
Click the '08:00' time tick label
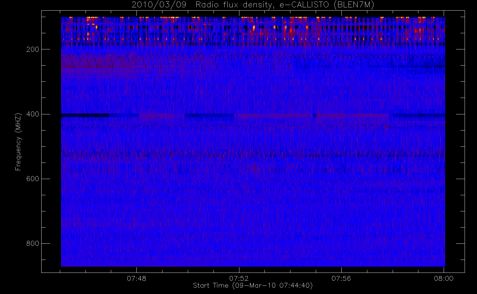(444, 278)
